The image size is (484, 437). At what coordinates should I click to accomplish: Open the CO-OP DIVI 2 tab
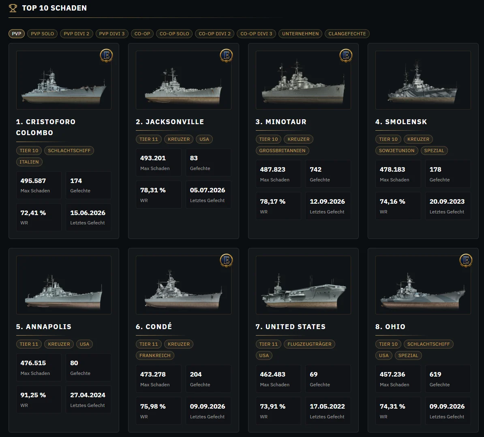[x=214, y=34]
